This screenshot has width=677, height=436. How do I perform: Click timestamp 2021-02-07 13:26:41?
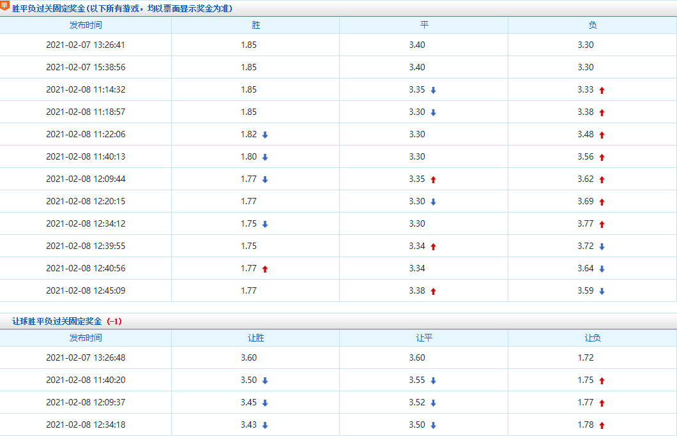tap(86, 45)
